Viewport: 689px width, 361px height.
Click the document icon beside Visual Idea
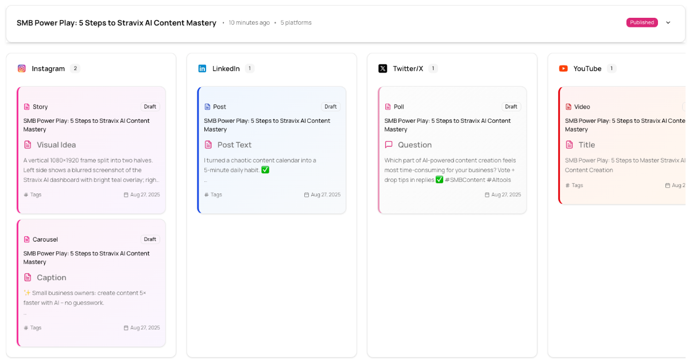(28, 145)
